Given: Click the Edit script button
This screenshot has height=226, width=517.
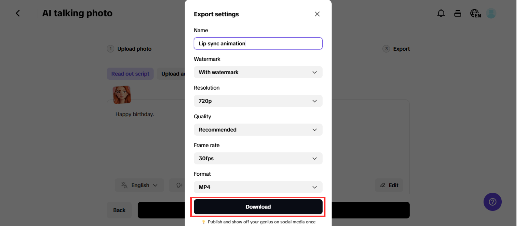Looking at the screenshot, I should point(389,185).
